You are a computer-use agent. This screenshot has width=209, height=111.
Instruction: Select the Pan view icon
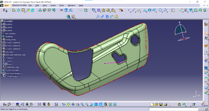click(x=73, y=104)
